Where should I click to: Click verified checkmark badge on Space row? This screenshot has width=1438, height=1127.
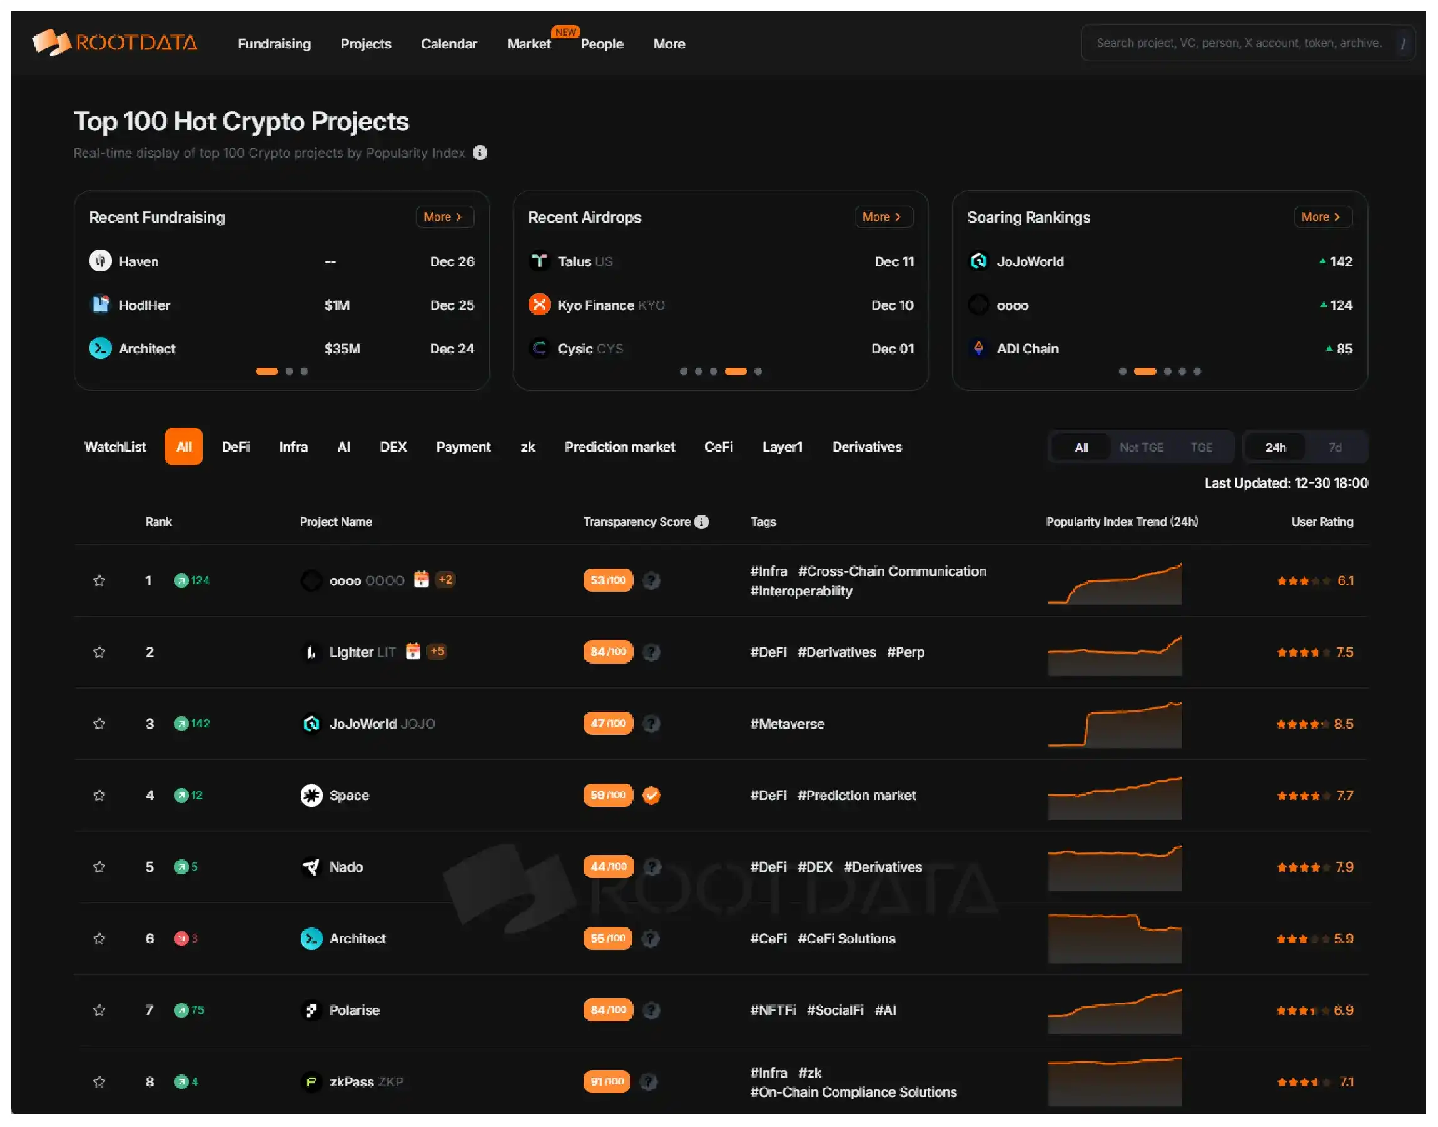(651, 795)
